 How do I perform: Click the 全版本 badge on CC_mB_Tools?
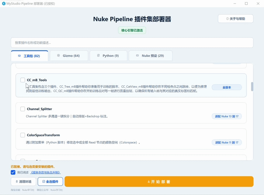click(x=227, y=87)
